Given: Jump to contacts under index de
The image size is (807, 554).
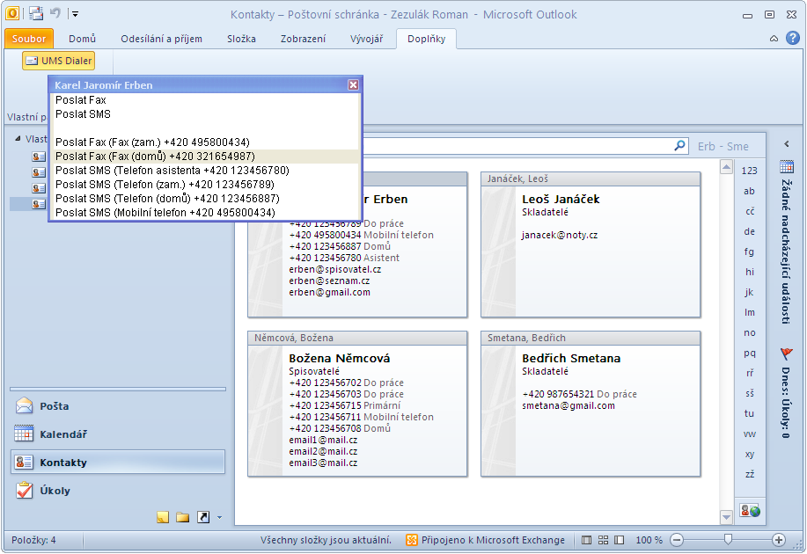Looking at the screenshot, I should tap(750, 231).
